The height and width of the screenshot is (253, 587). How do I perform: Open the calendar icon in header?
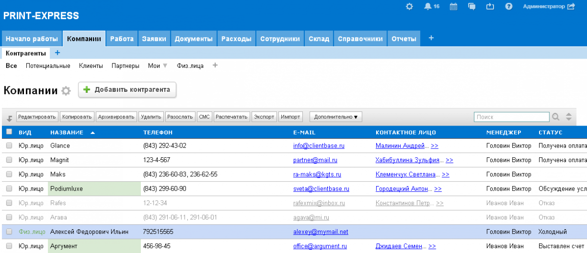[x=453, y=6]
